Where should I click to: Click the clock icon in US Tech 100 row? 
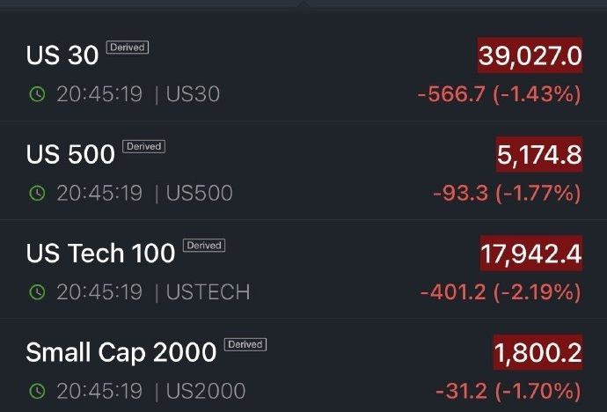pos(37,292)
